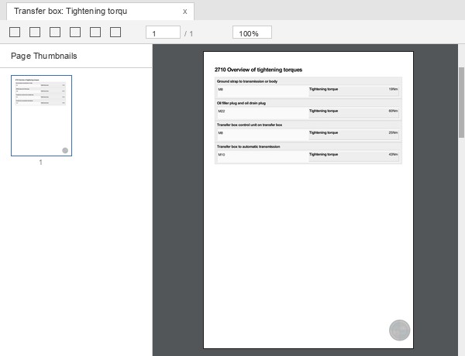Click 'Oil filler plug and oil drain plug'
Image resolution: width=465 pixels, height=356 pixels.
241,103
